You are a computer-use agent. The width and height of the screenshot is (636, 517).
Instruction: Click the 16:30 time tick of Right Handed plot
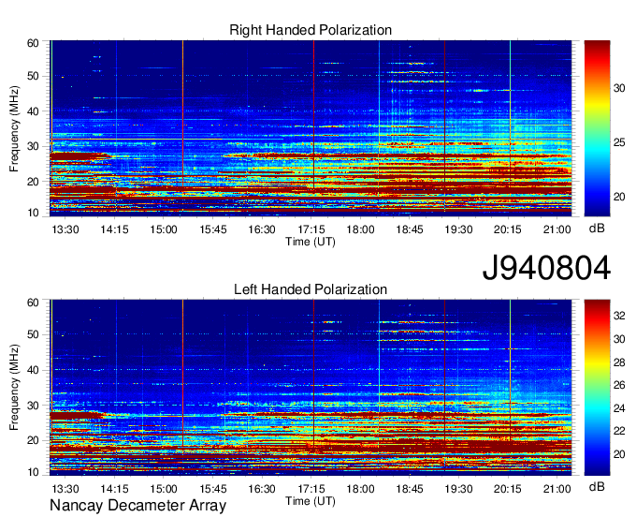click(x=262, y=229)
